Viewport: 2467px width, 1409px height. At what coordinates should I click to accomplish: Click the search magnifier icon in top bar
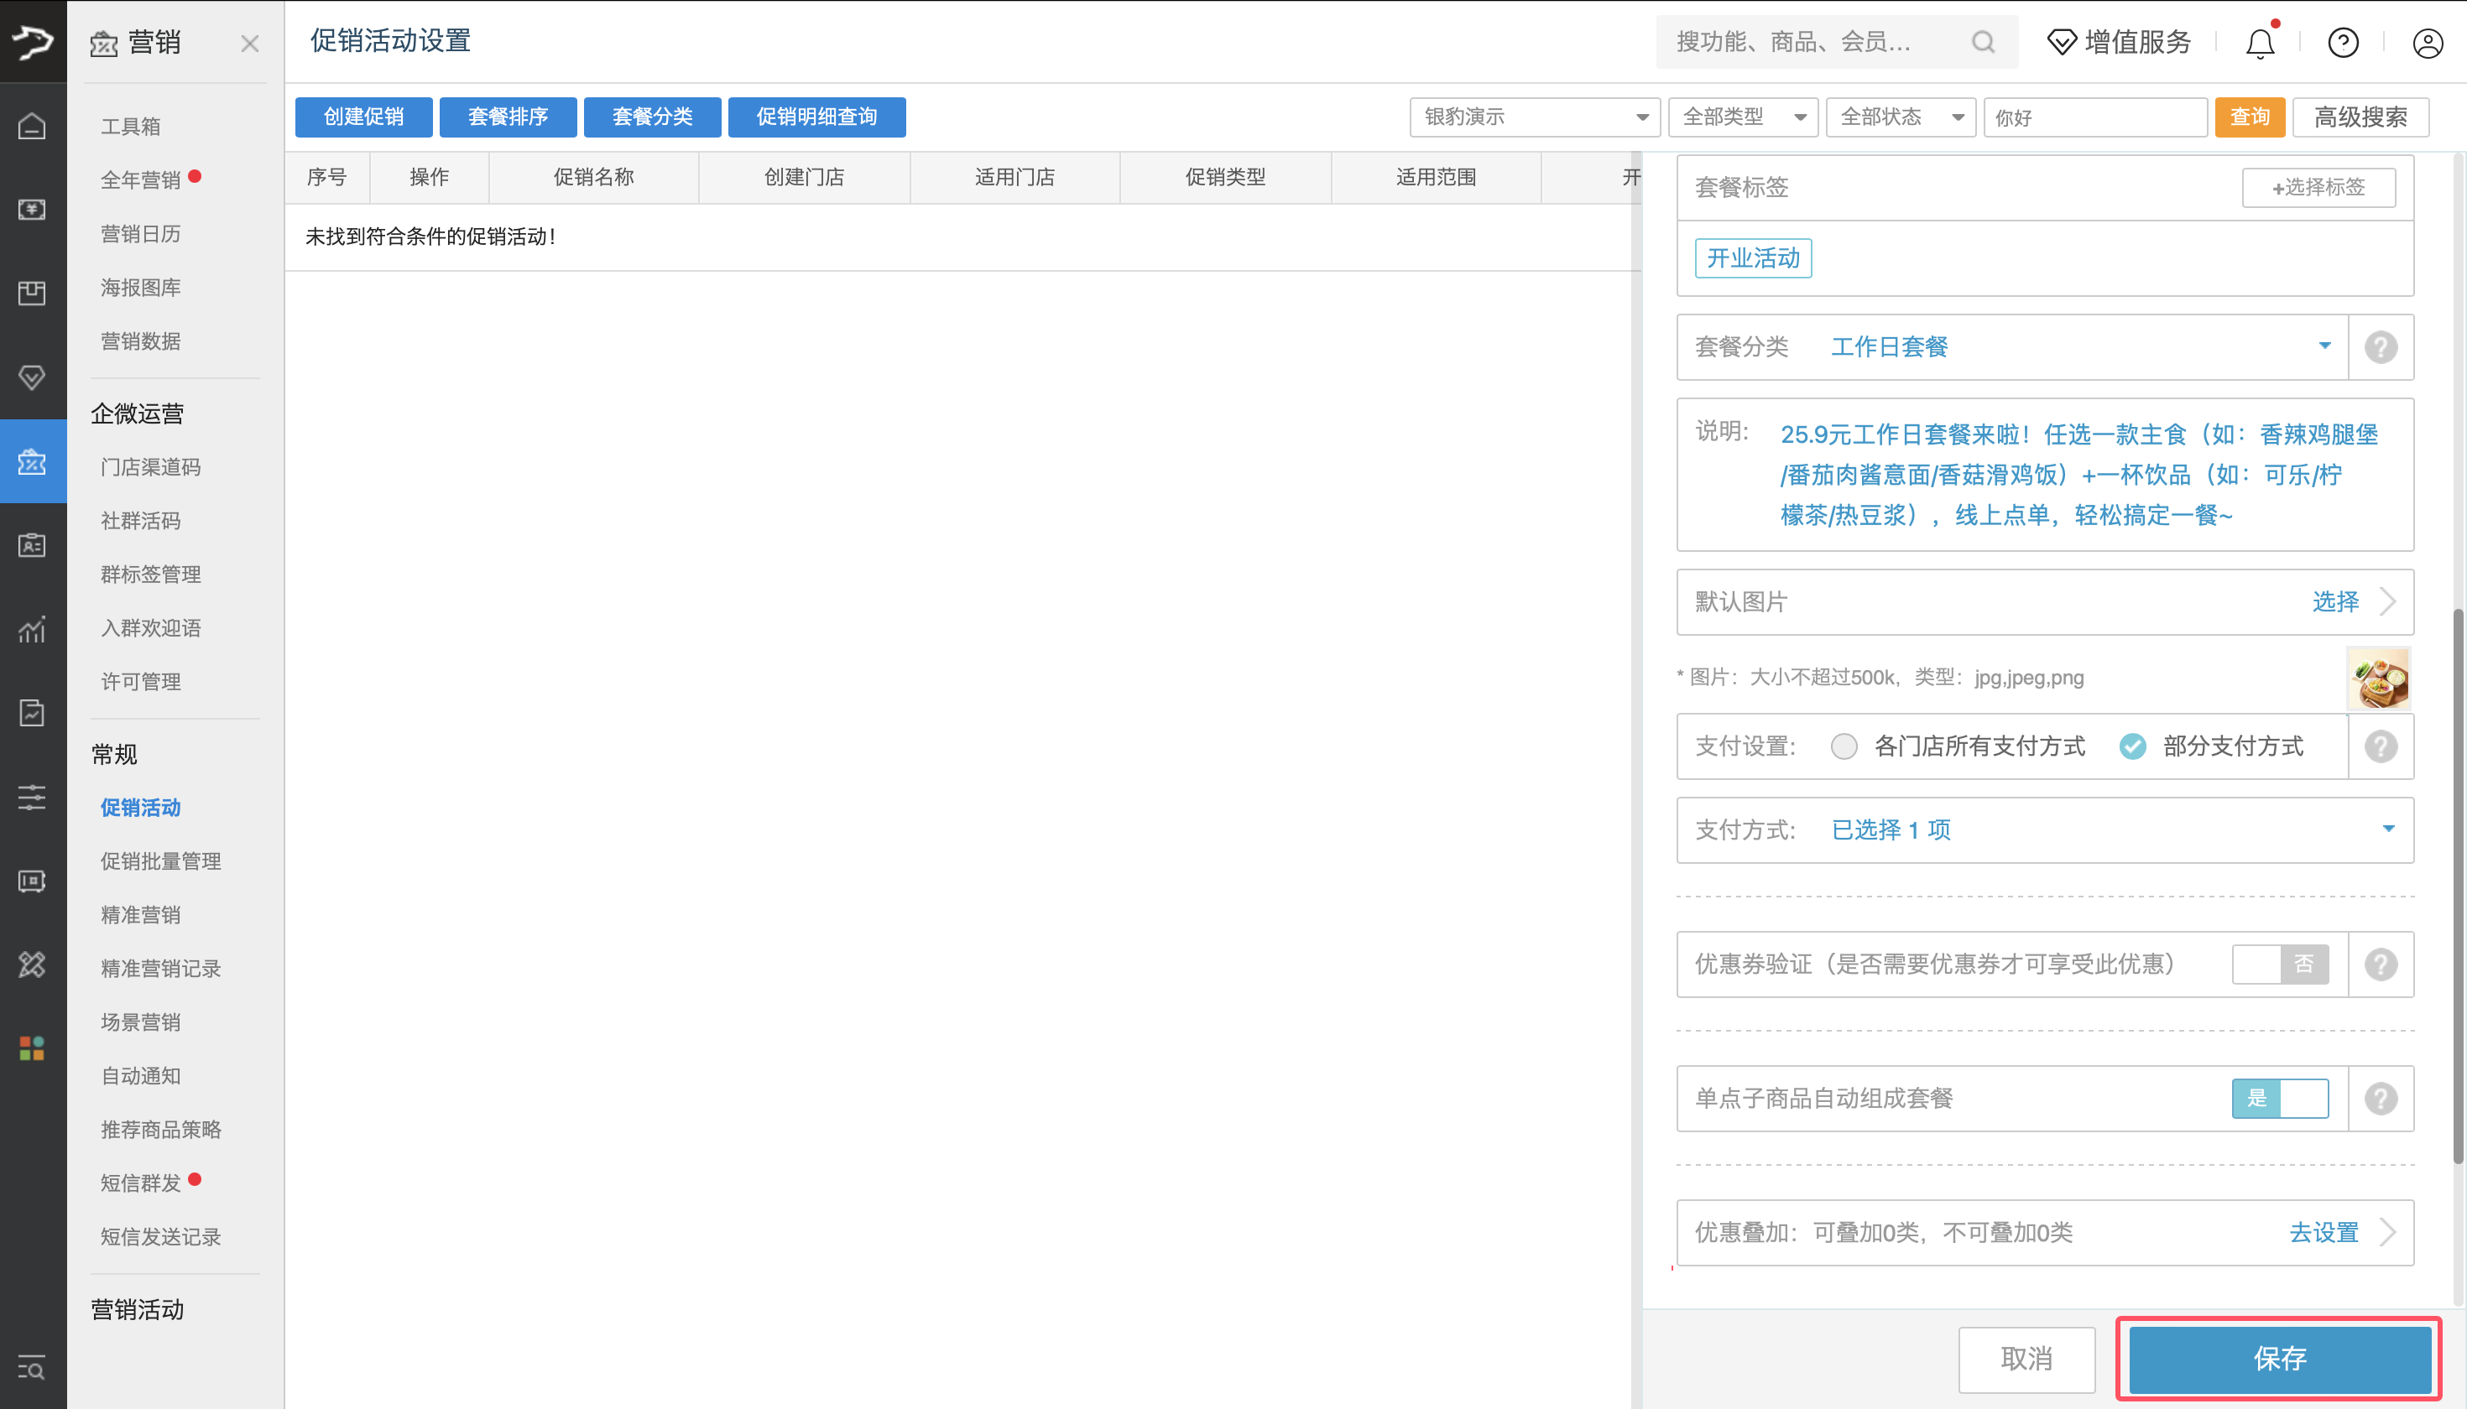pyautogui.click(x=1983, y=43)
